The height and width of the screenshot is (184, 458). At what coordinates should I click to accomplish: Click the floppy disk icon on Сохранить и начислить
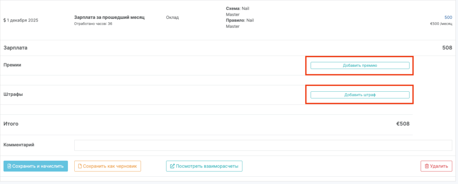(9, 167)
